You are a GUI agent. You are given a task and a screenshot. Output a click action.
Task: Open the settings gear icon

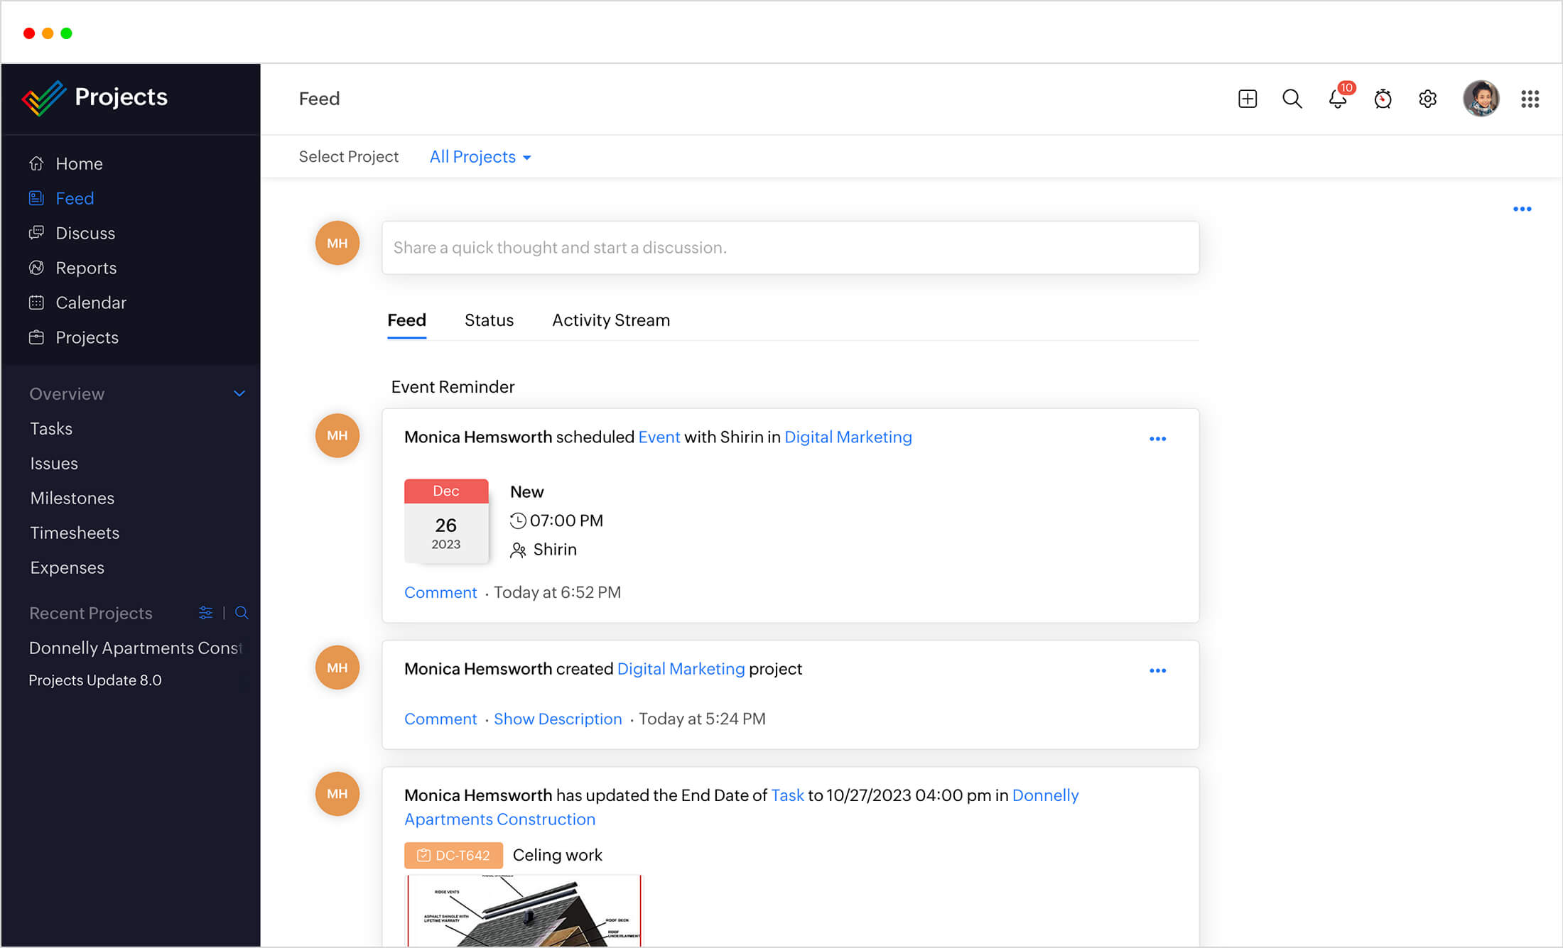[x=1428, y=99]
